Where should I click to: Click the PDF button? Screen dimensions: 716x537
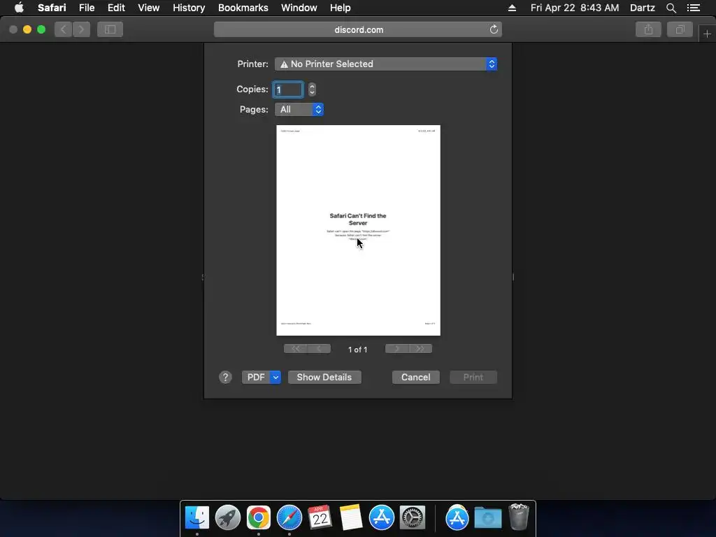256,377
